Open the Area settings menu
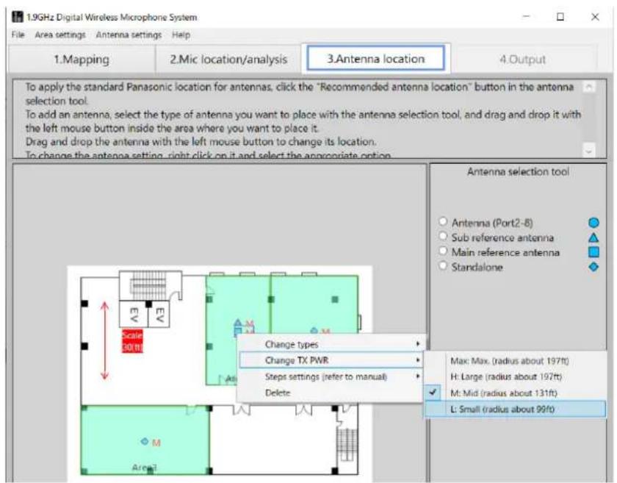 point(60,35)
